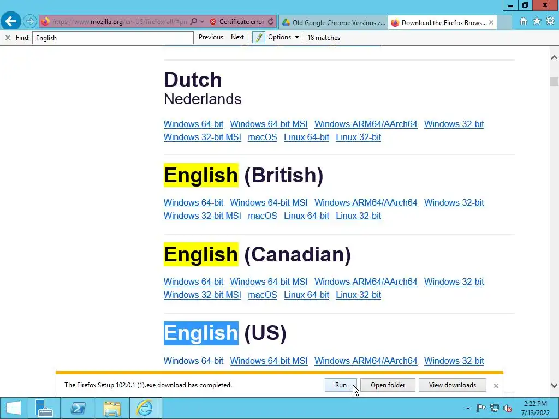Download English (Canadian) macOS
This screenshot has height=419, width=559.
click(263, 295)
